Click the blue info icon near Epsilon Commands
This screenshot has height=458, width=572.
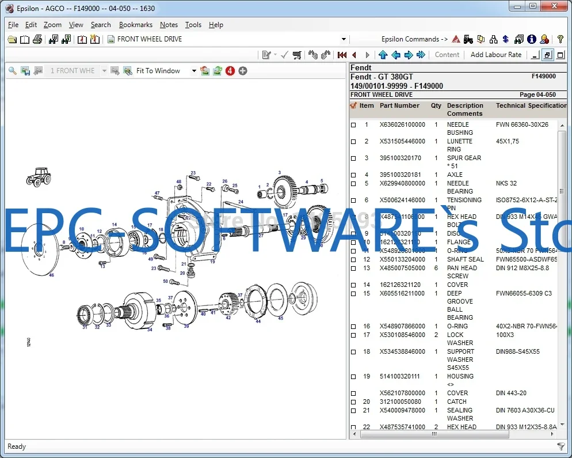533,39
